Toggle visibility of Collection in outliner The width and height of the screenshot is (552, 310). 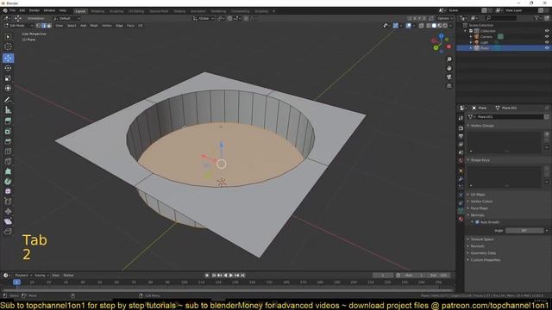(547, 31)
